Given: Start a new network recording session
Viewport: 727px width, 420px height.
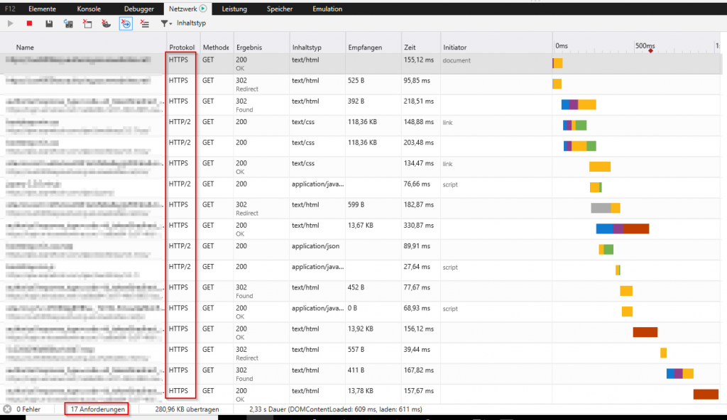Looking at the screenshot, I should click(10, 23).
